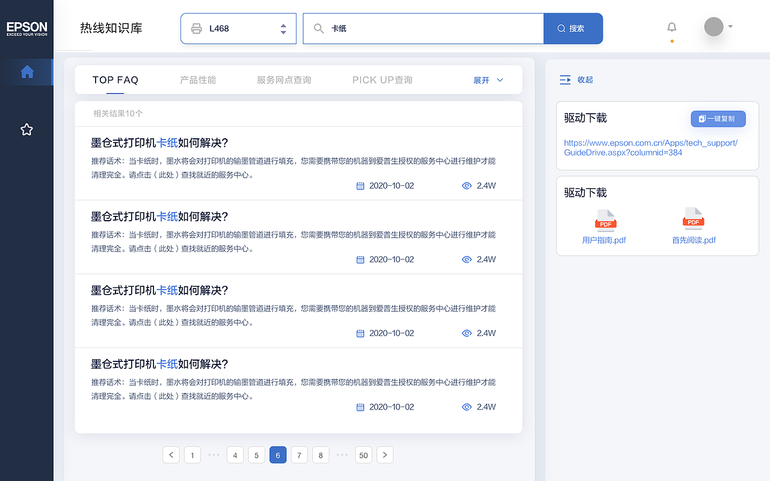The height and width of the screenshot is (481, 770).
Task: Open the 用户指南.pdf file icon
Action: tap(606, 220)
